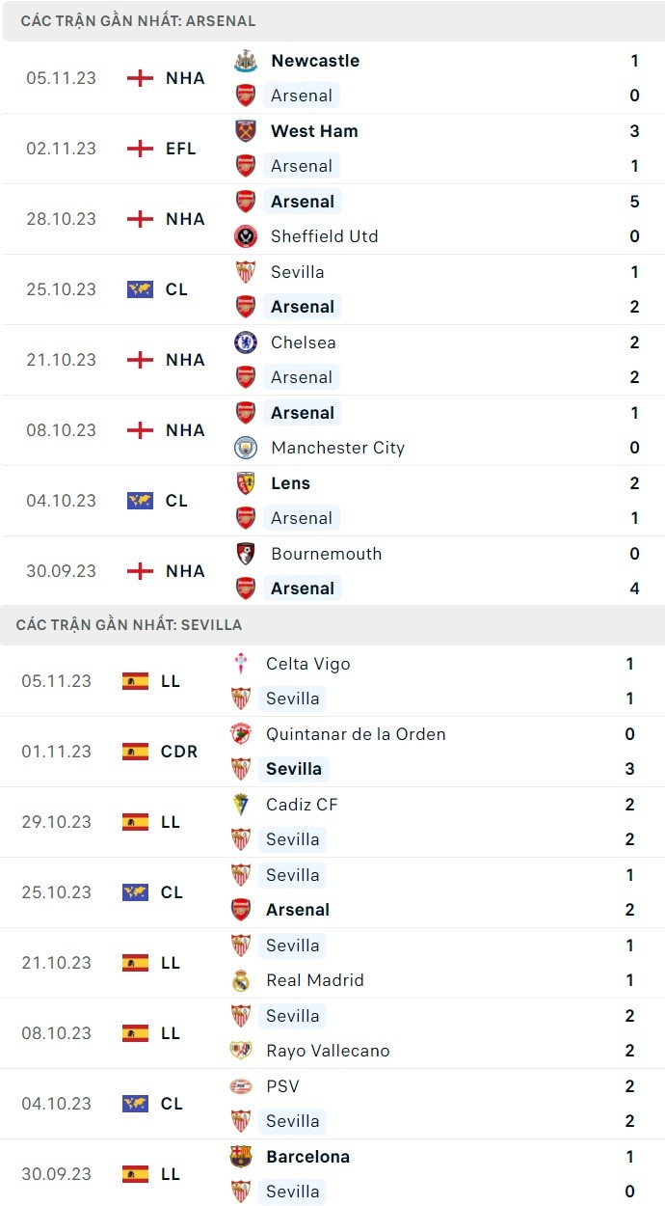Open the Cadiz CF team link
Image resolution: width=665 pixels, height=1206 pixels.
[302, 805]
